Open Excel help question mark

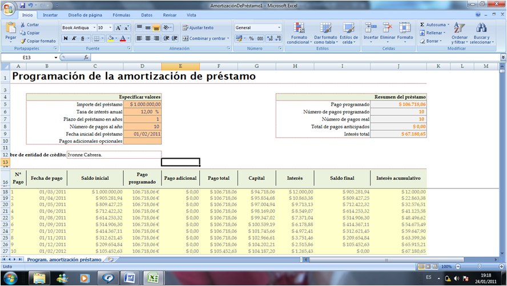click(x=478, y=14)
